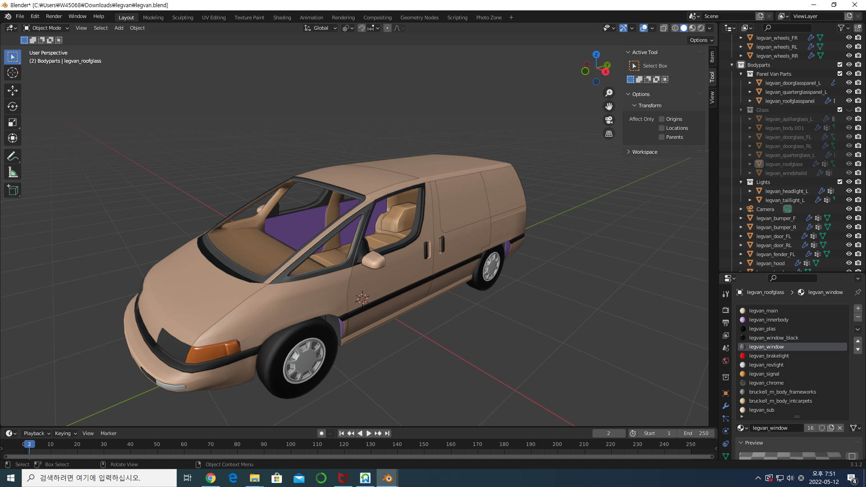This screenshot has width=866, height=487.
Task: Hide legvan_hood with its eye icon
Action: [x=848, y=263]
